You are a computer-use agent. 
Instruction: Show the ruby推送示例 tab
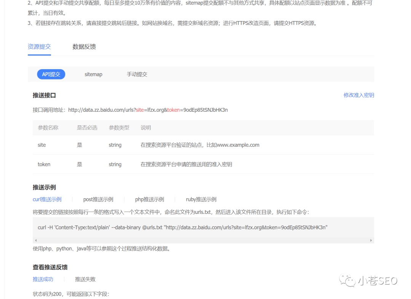point(201,199)
